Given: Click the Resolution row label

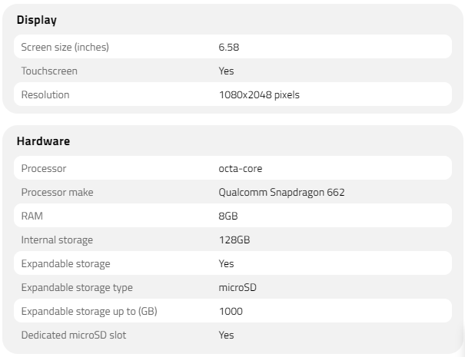Looking at the screenshot, I should (x=45, y=94).
